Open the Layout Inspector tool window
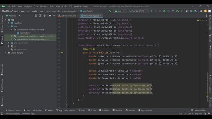 coord(199,110)
